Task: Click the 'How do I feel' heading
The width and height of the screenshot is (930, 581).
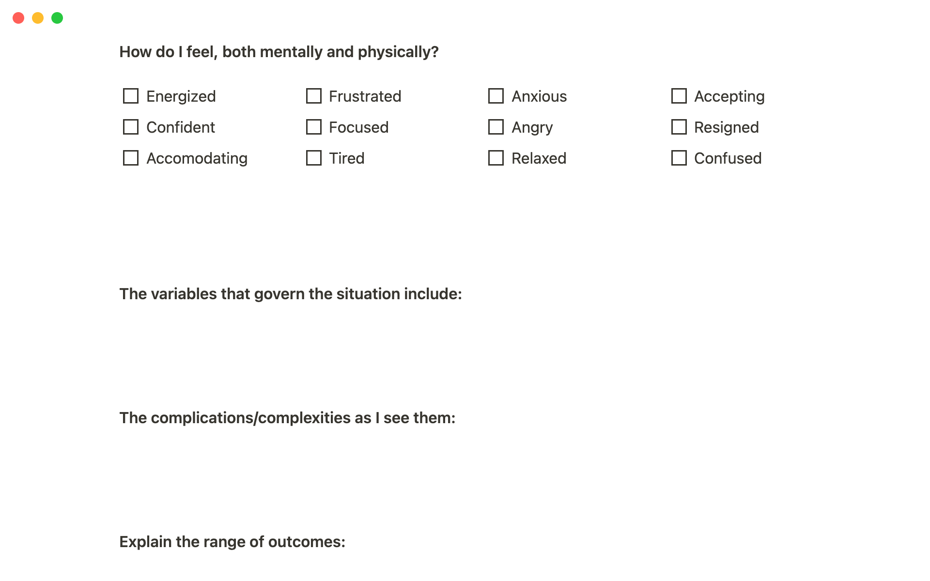Action: tap(279, 52)
